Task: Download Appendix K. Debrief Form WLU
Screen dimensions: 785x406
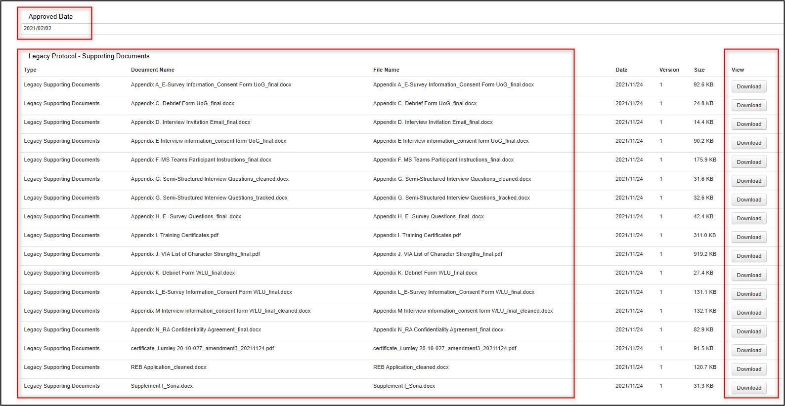Action: click(749, 275)
